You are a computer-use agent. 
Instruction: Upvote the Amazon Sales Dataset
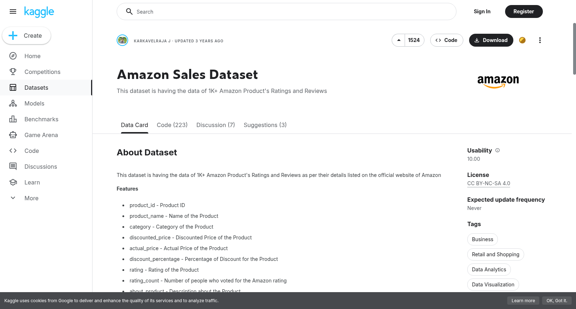399,40
